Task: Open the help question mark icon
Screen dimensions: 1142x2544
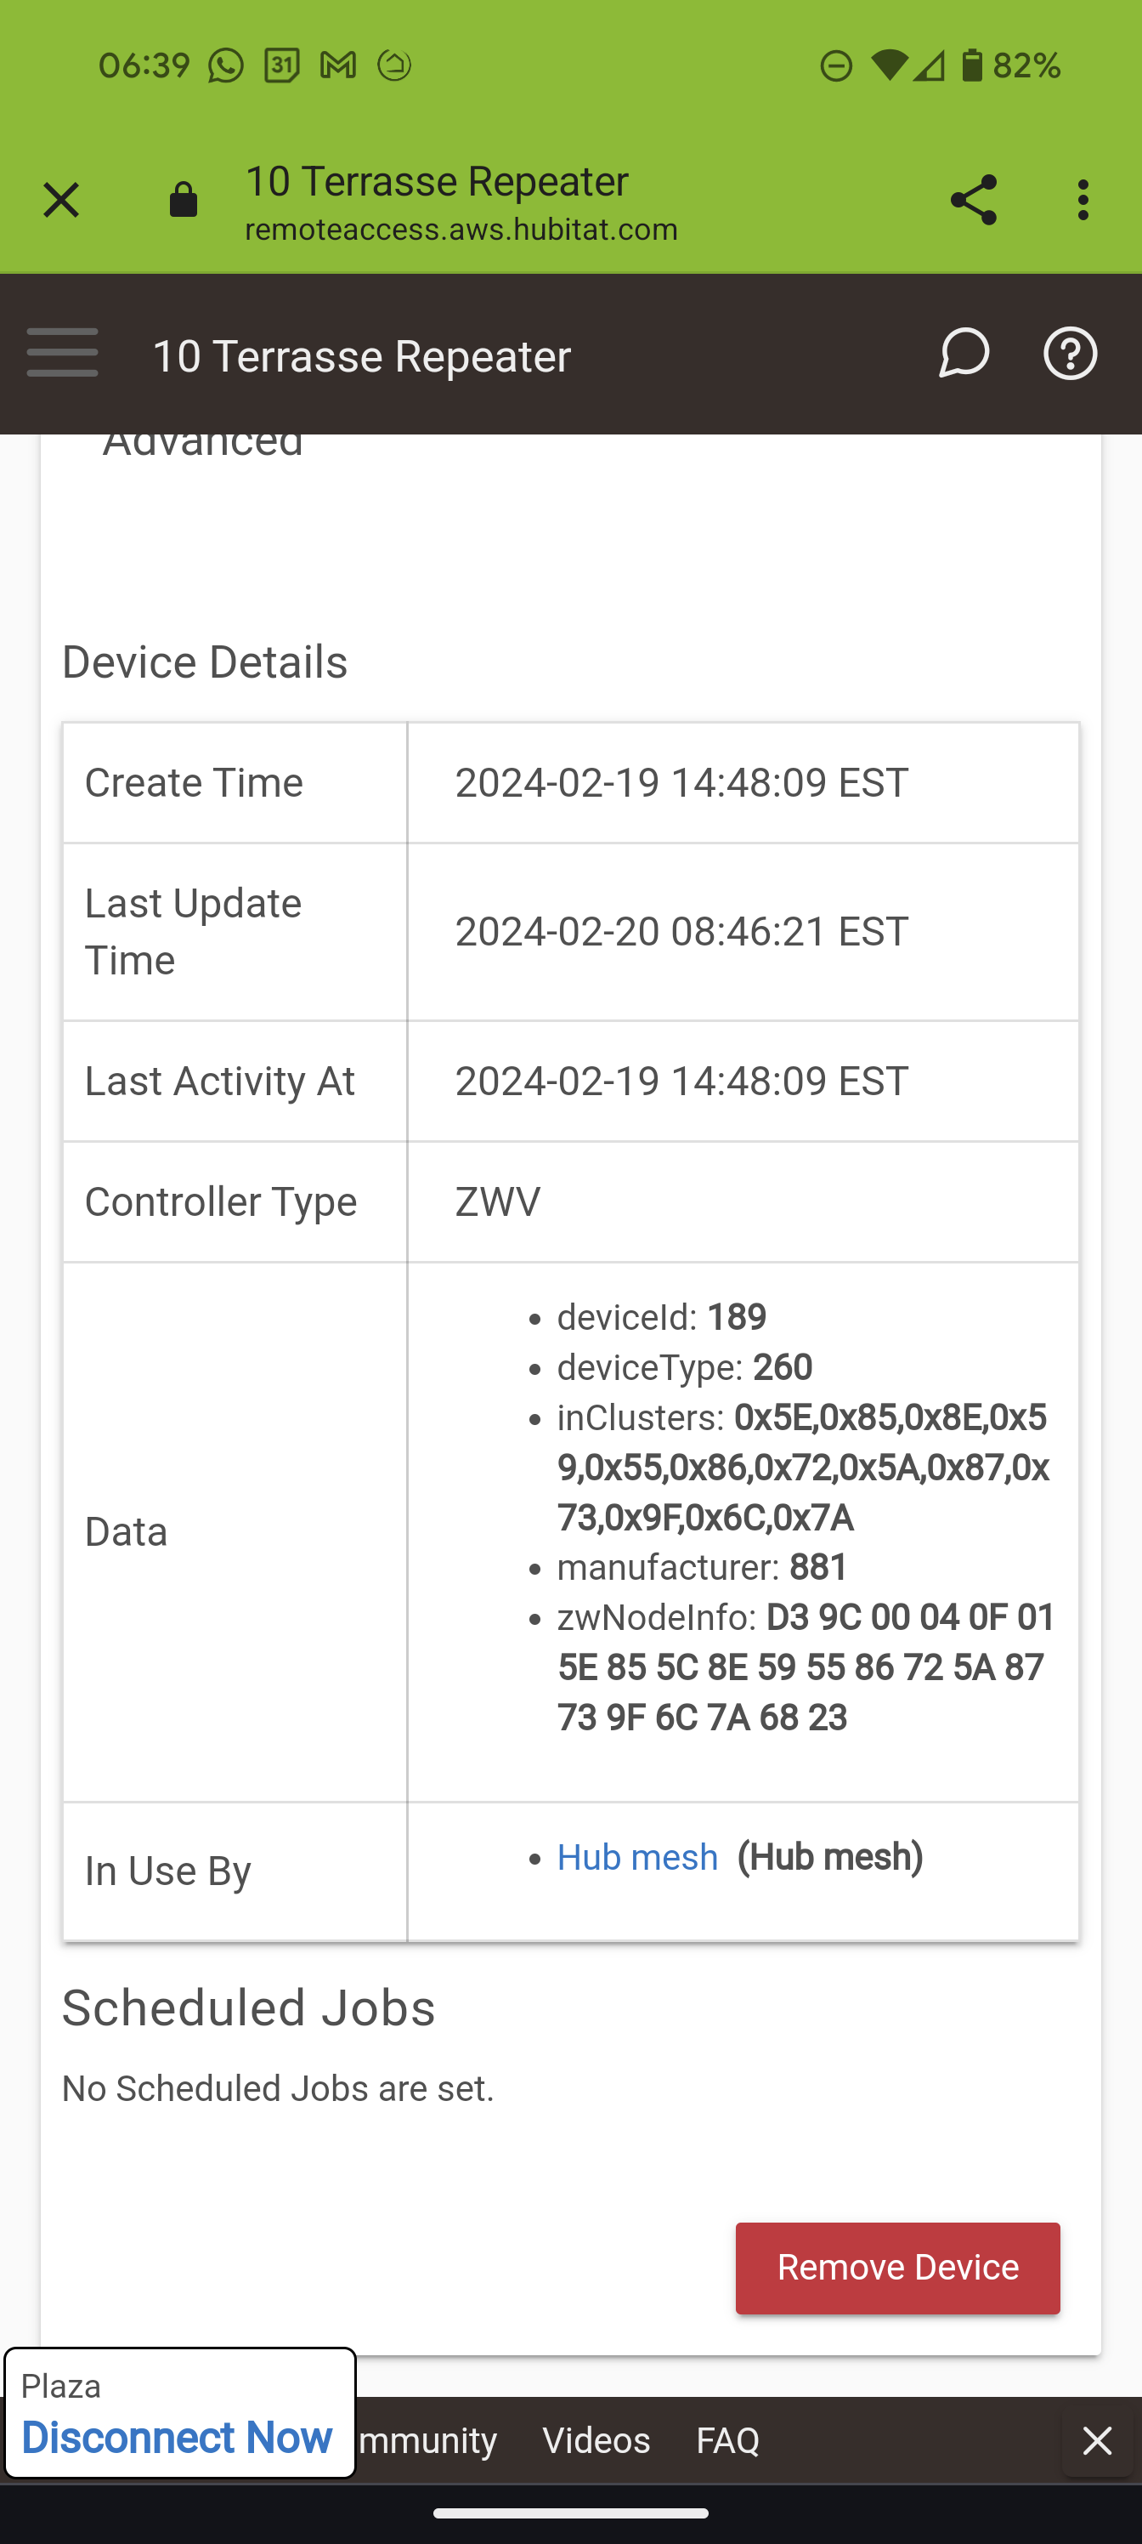Action: point(1070,353)
